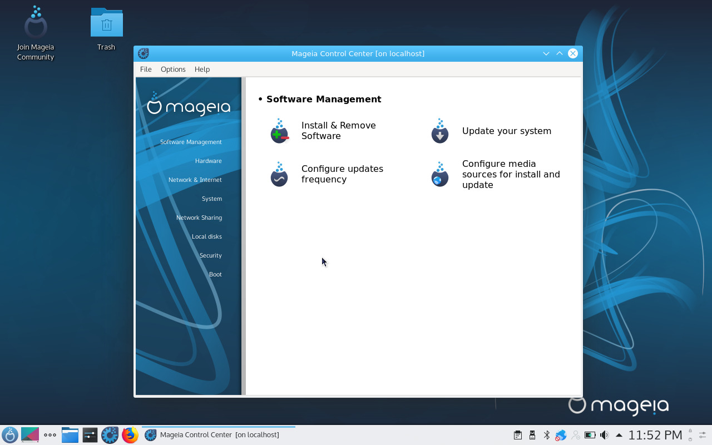Open network connections from the tray globe icon
Screen dimensions: 712x445
point(561,435)
